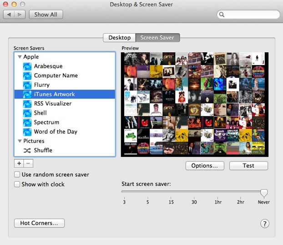The width and height of the screenshot is (283, 245).
Task: Click the plus button to add screen saver
Action: (x=19, y=164)
